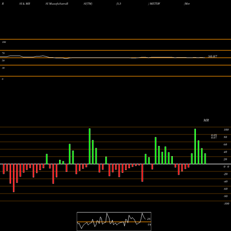
Task: Click the RSI value label 50.07
Action: [213, 56]
